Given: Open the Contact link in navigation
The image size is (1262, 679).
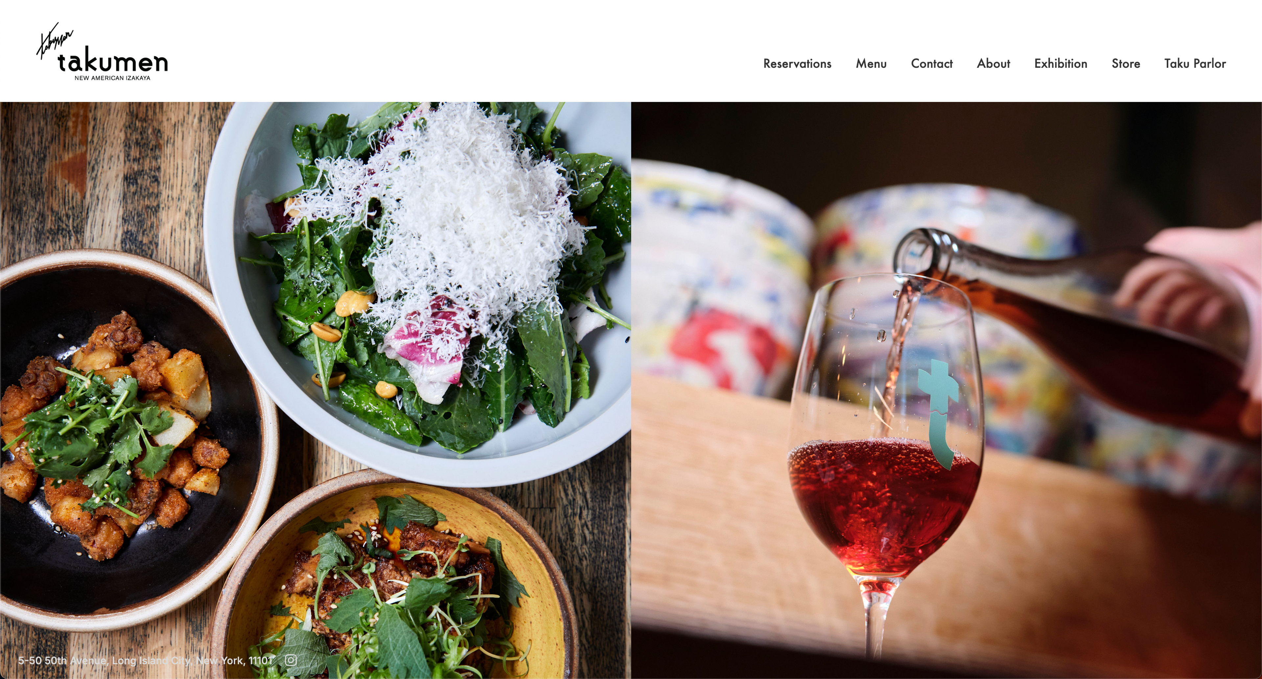Looking at the screenshot, I should (x=931, y=64).
